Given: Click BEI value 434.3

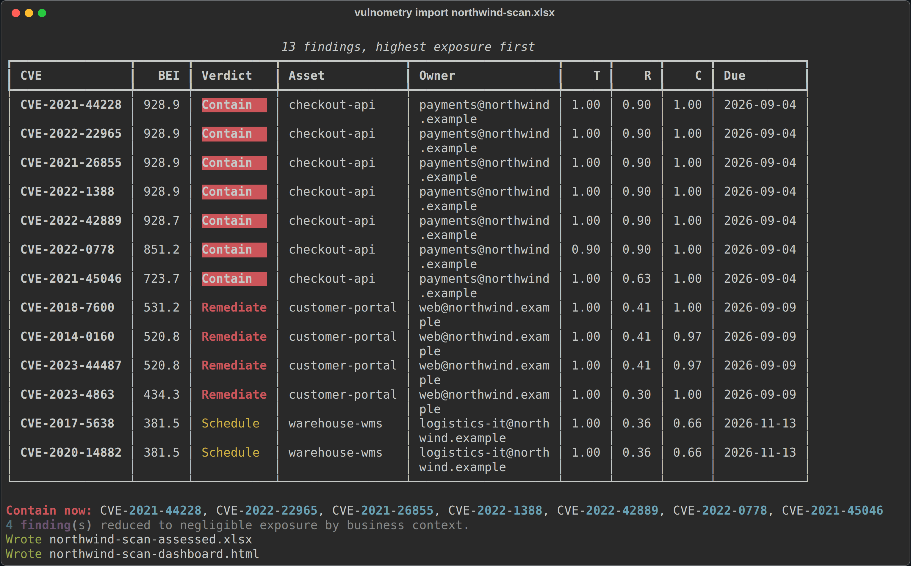Looking at the screenshot, I should (x=162, y=395).
